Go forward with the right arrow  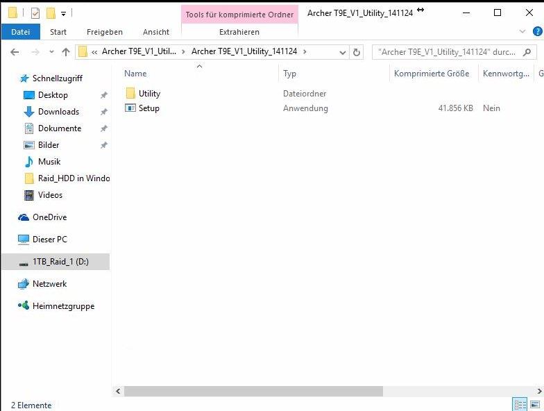35,52
